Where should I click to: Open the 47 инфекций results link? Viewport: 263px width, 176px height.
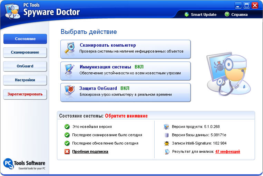coord(227,152)
